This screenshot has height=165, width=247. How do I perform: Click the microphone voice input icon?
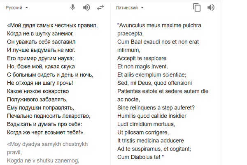pos(73,7)
